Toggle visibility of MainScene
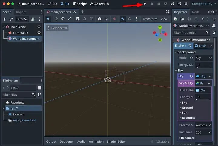This screenshot has width=218, height=146. [x=39, y=27]
